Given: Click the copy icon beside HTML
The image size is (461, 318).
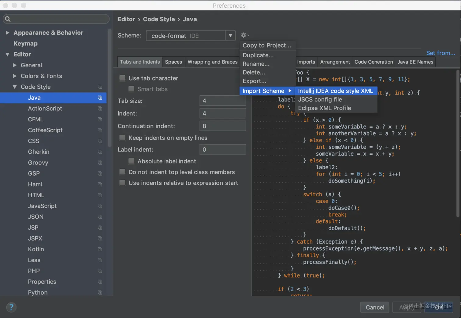Looking at the screenshot, I should pos(100,195).
